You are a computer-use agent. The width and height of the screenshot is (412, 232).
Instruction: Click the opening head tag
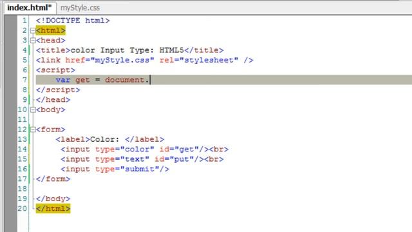tap(50, 41)
